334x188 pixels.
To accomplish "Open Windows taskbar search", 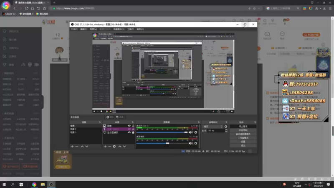I will coord(13,184).
